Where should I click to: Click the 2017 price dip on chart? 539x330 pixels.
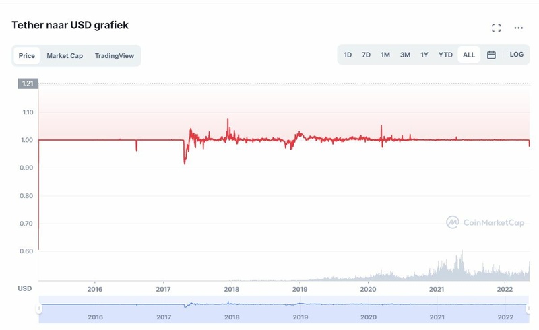[x=185, y=160]
